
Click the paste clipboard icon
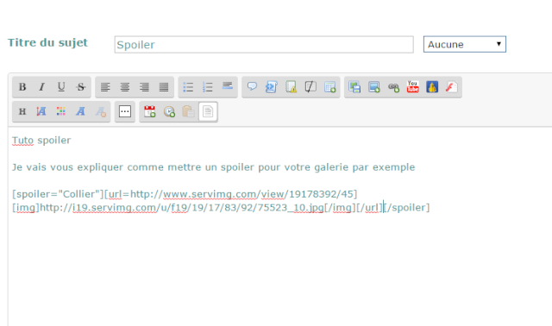(x=188, y=111)
